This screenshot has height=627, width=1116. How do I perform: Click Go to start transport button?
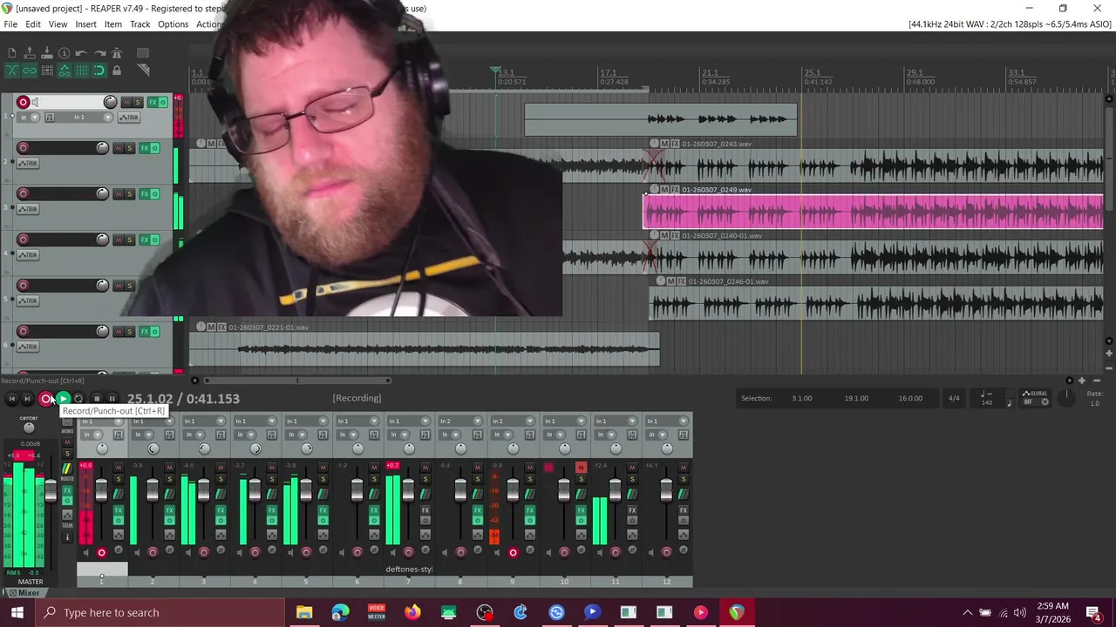click(11, 399)
